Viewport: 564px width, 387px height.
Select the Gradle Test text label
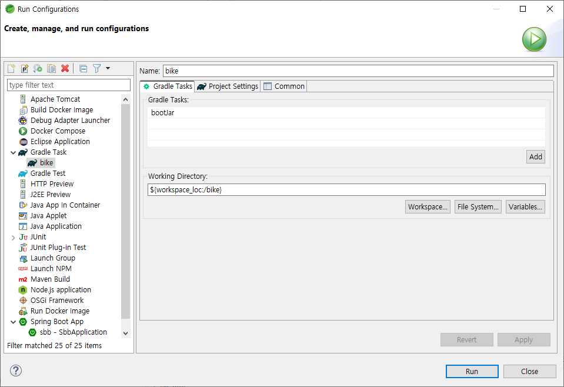coord(48,174)
